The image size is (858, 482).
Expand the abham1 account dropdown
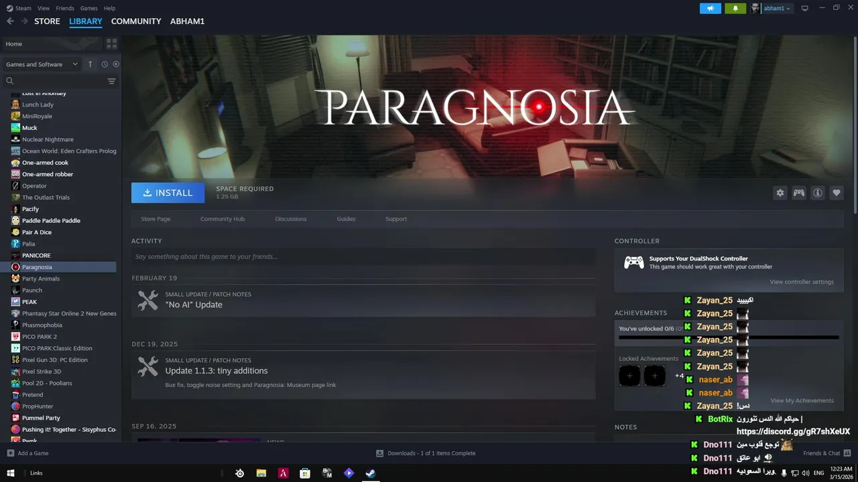(x=777, y=8)
